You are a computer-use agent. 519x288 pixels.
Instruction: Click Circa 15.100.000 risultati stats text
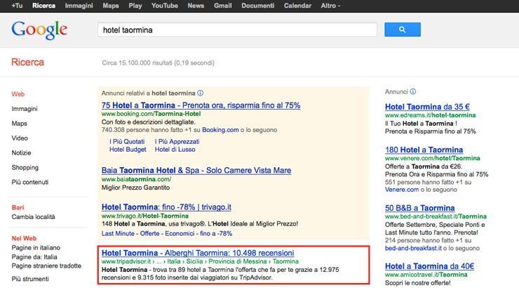point(159,63)
